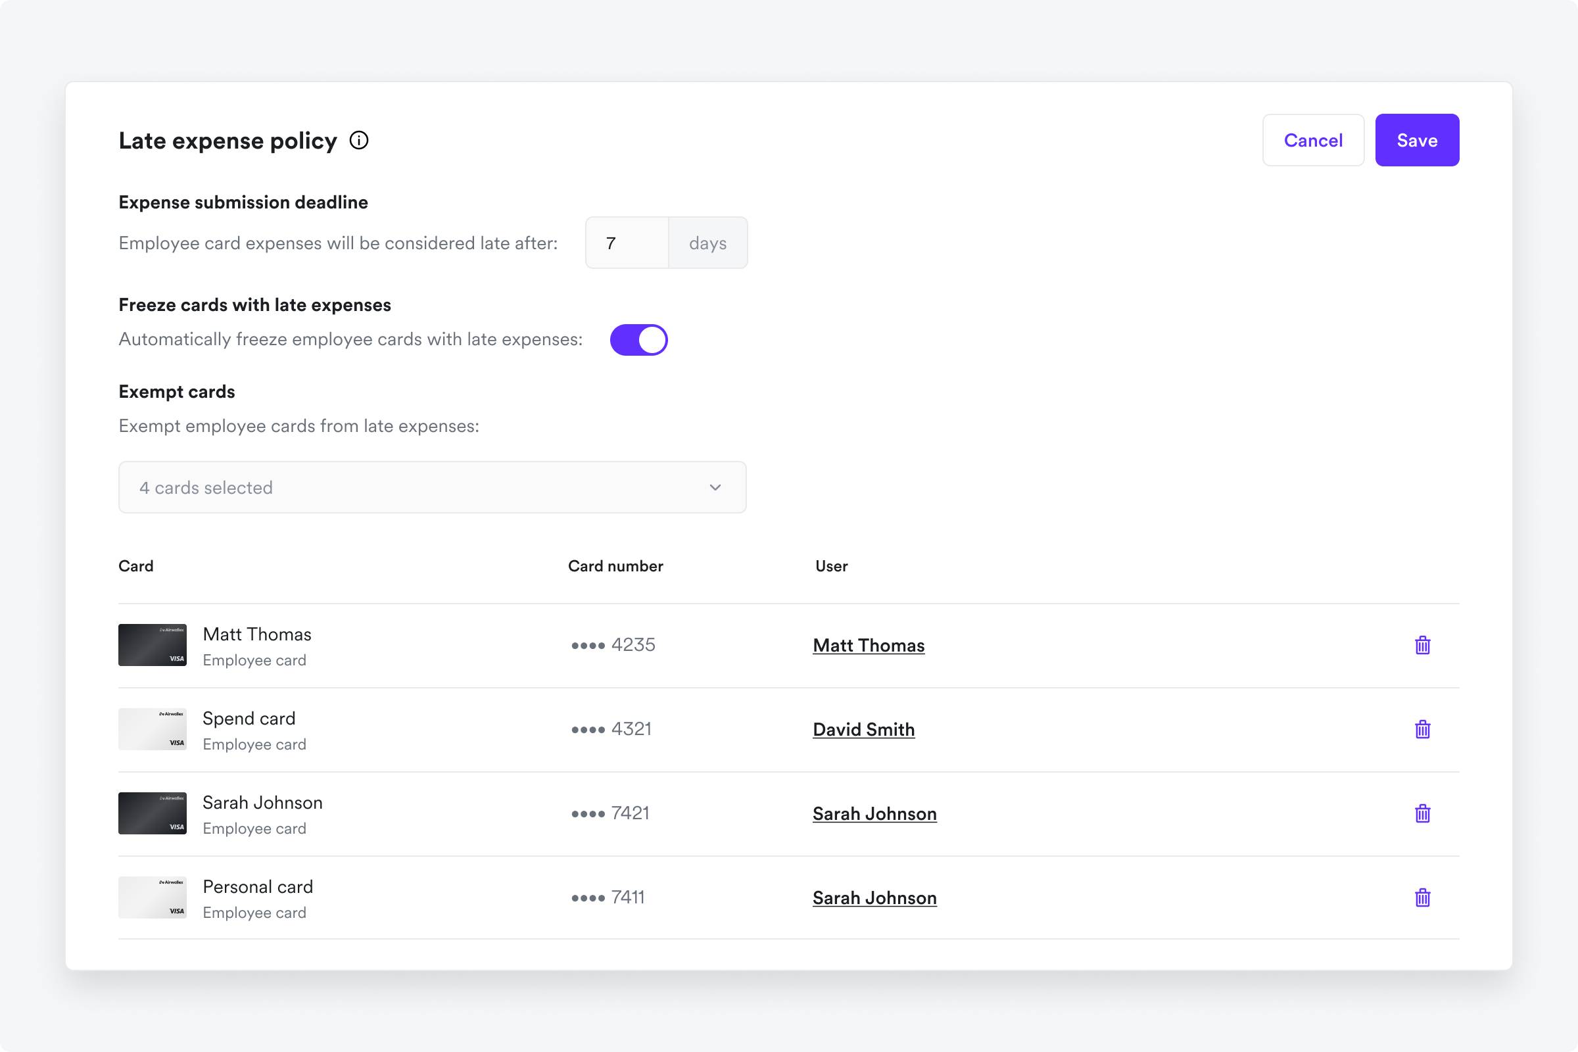Open the 4 cards selected dropdown

(x=431, y=487)
